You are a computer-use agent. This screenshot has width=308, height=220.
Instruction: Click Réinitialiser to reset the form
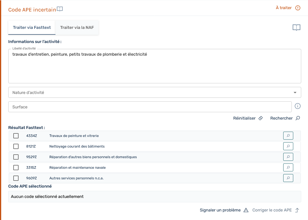pos(248,118)
